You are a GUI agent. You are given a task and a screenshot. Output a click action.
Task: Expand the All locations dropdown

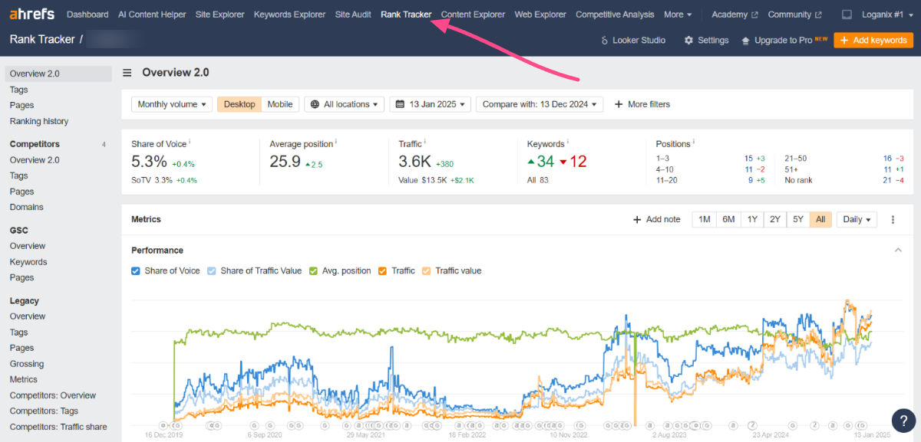click(x=345, y=104)
